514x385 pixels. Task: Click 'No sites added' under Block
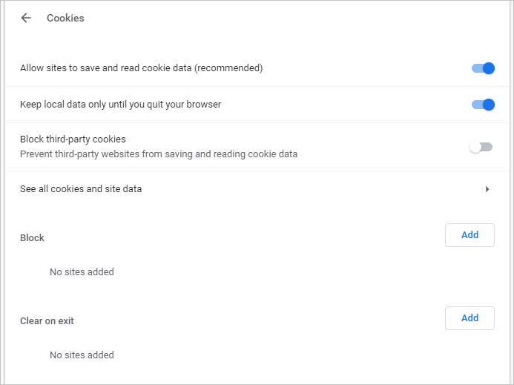click(x=82, y=272)
